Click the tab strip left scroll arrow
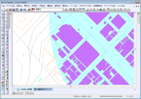This screenshot has height=99, width=141. pos(13,89)
